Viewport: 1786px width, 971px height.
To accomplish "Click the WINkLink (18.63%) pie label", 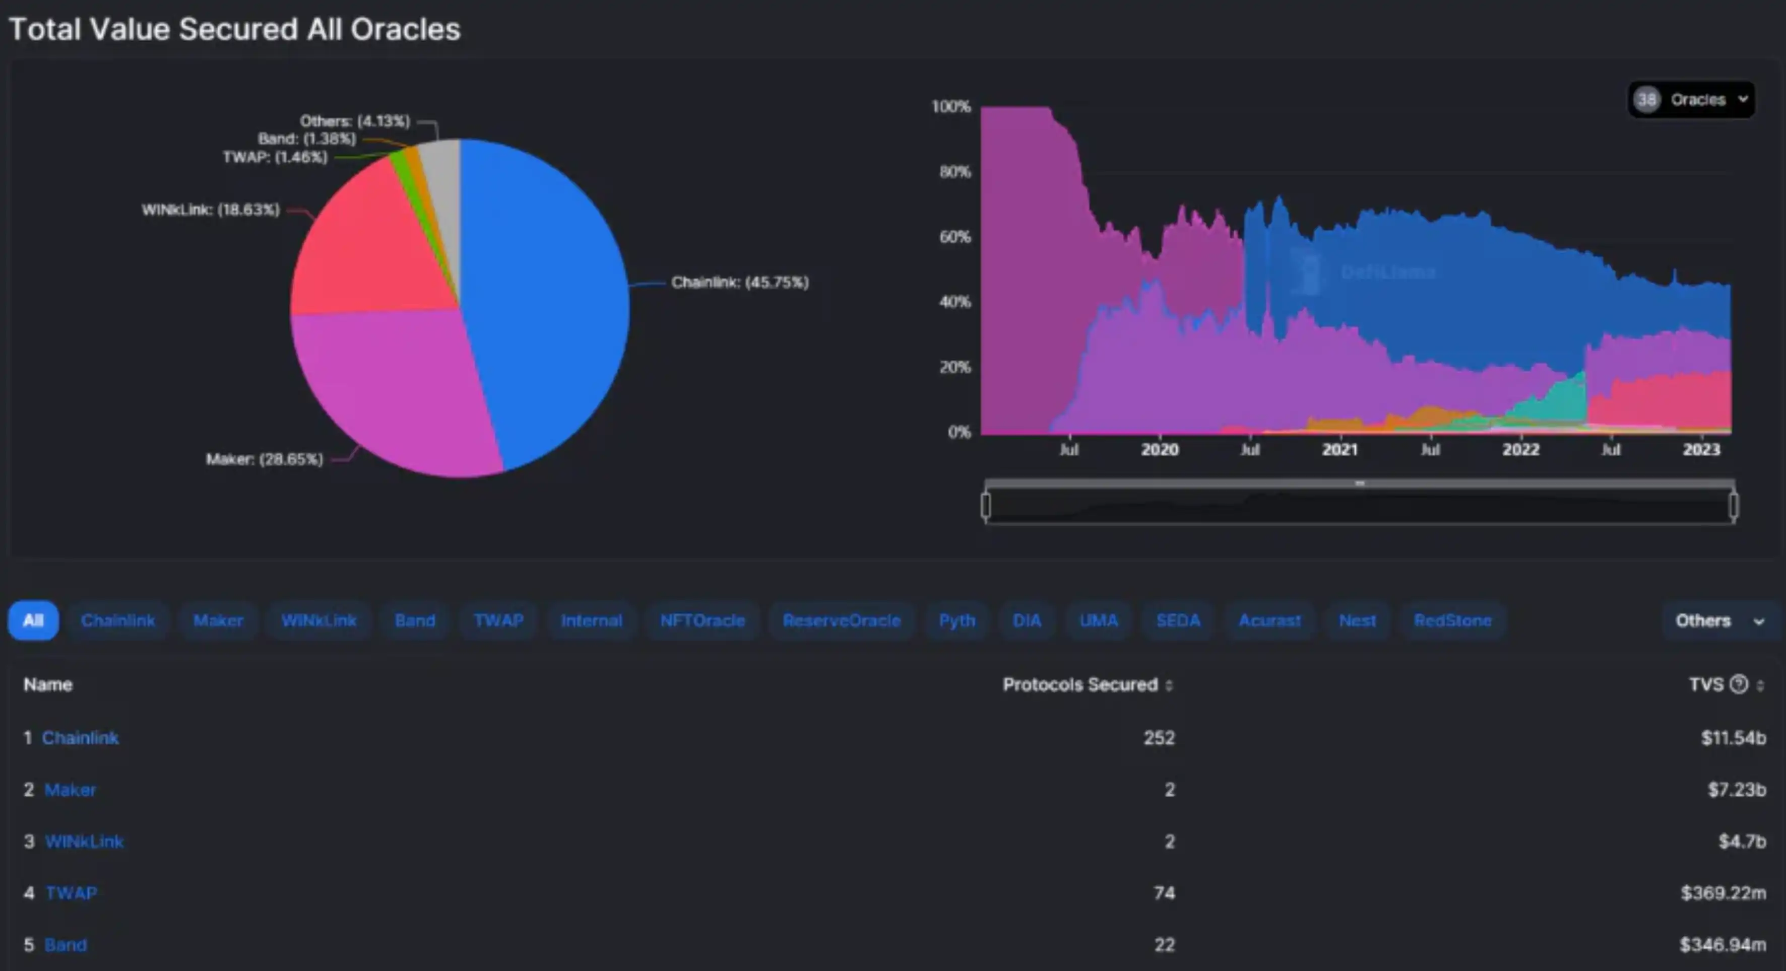I will point(211,210).
